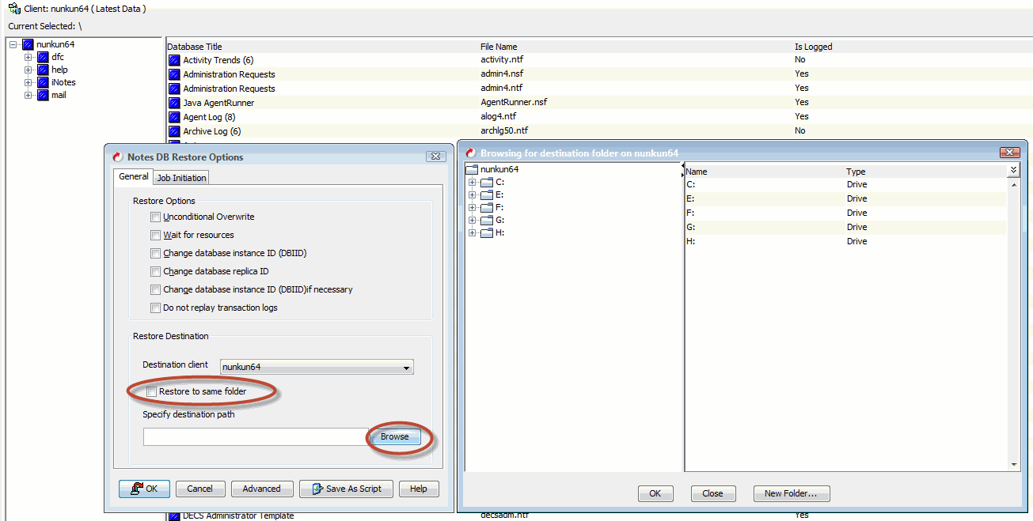Click the Java AgentRunner database icon
The width and height of the screenshot is (1033, 521).
point(174,102)
